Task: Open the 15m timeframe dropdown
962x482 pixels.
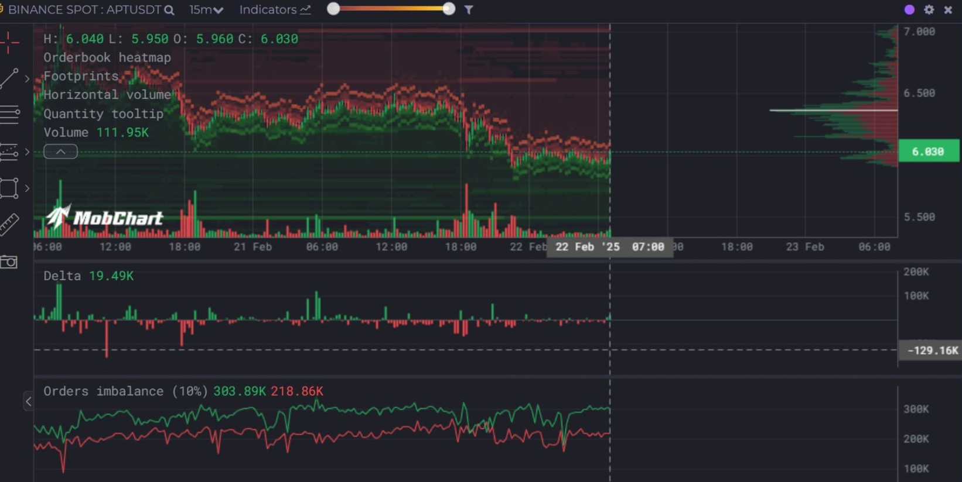Action: click(206, 10)
